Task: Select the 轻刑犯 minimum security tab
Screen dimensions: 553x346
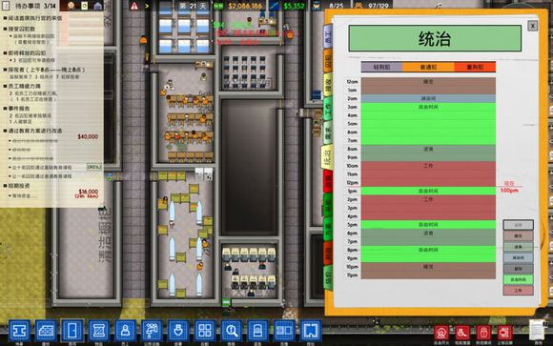Action: point(381,67)
